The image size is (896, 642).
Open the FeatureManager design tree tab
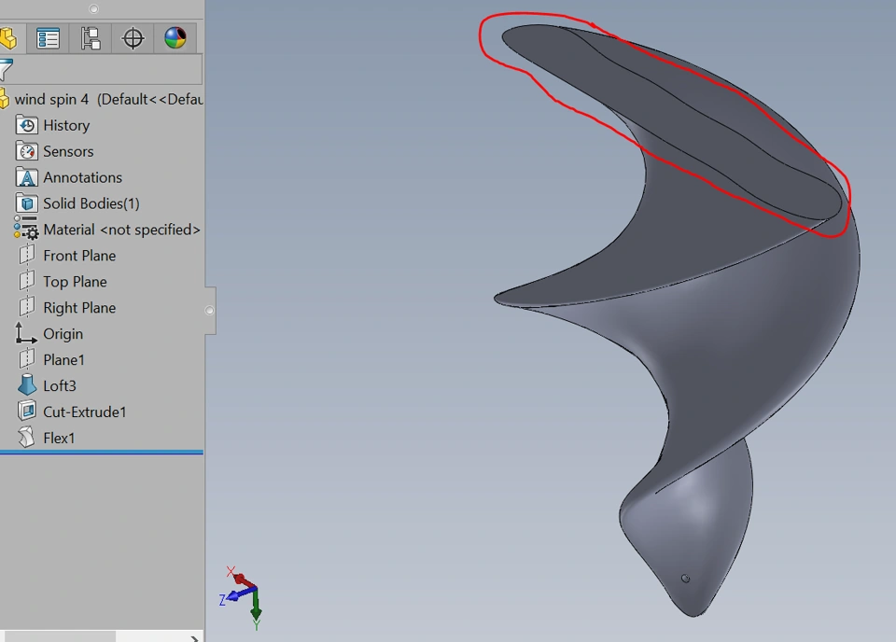[8, 39]
